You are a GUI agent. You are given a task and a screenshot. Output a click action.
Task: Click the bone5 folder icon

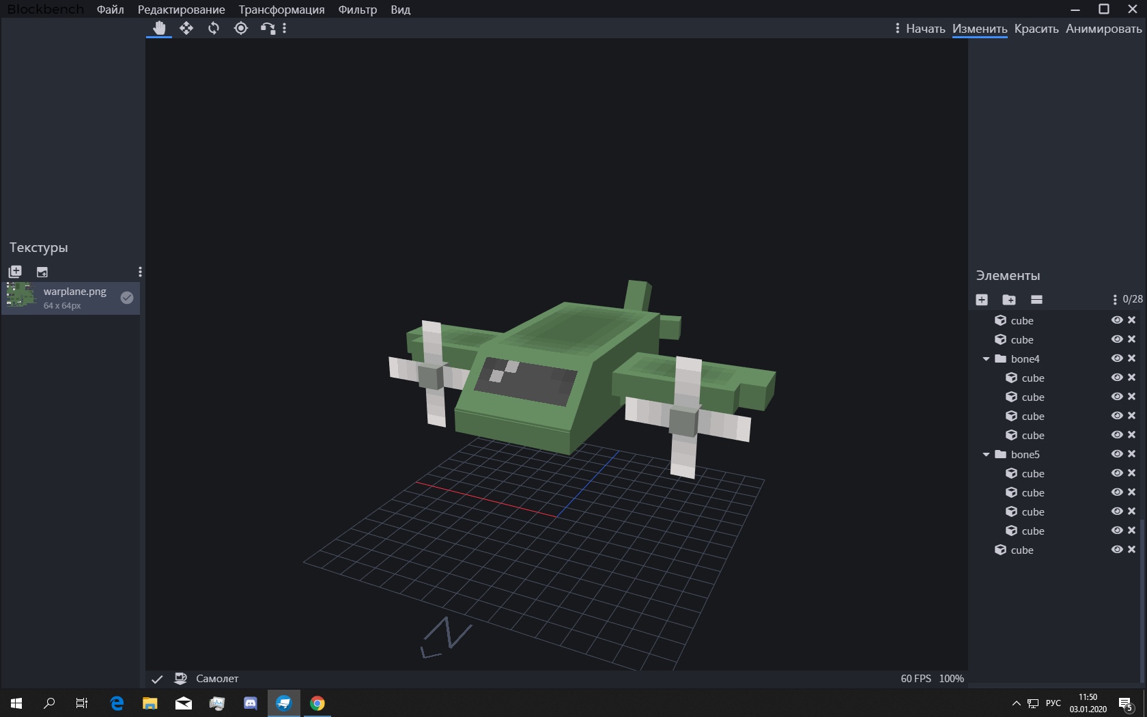pyautogui.click(x=1001, y=454)
